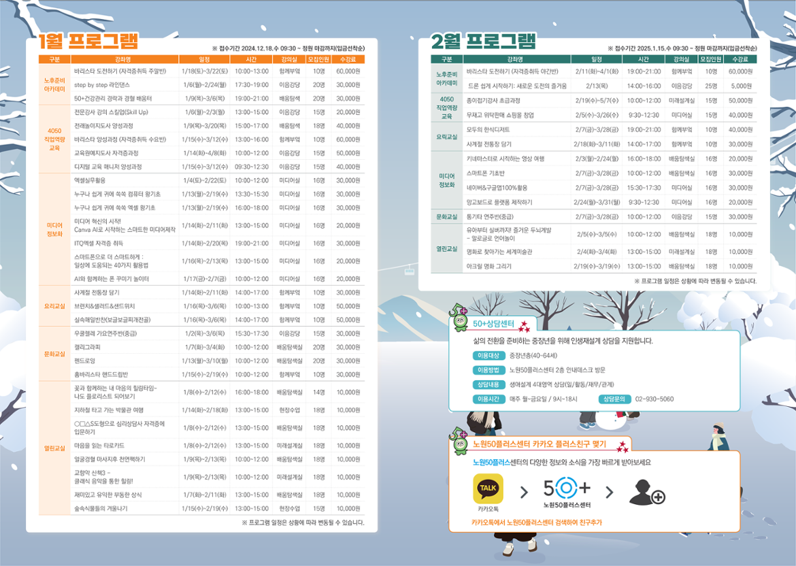
Task: Click the mascot beside 카카오 플러스친구 맺기 heading
Action: (x=459, y=440)
